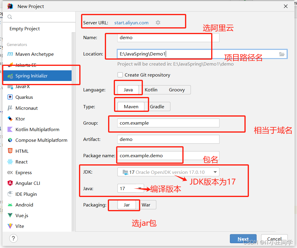The image size is (297, 248).
Task: Select Kotlin language option
Action: coord(151,90)
